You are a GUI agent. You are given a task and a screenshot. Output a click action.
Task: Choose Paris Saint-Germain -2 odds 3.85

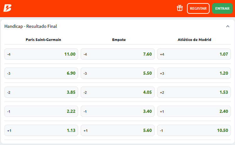(41, 92)
